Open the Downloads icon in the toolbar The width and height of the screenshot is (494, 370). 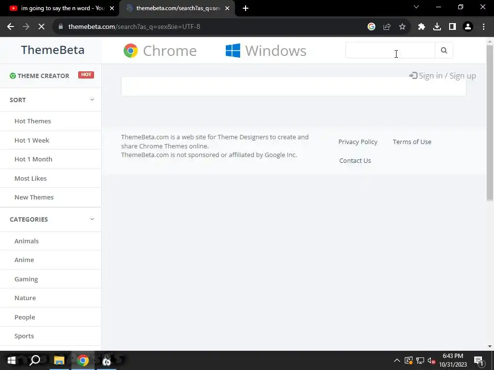437,27
